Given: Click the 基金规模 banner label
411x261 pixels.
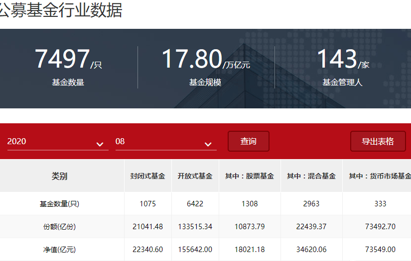Looking at the screenshot, I should coord(205,83).
